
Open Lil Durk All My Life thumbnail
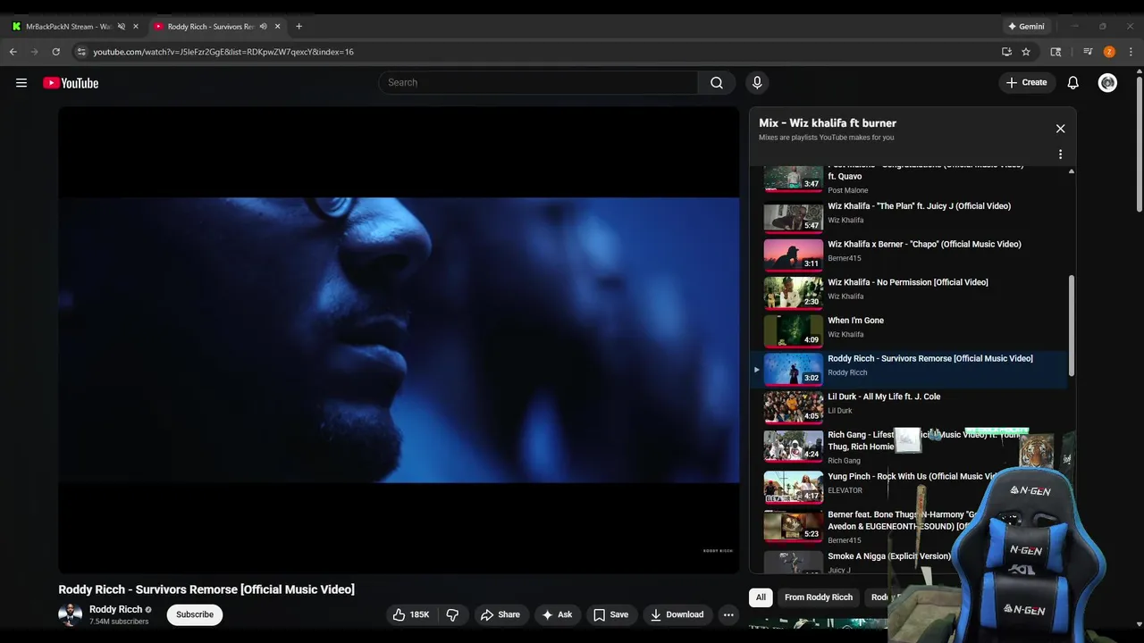click(793, 406)
